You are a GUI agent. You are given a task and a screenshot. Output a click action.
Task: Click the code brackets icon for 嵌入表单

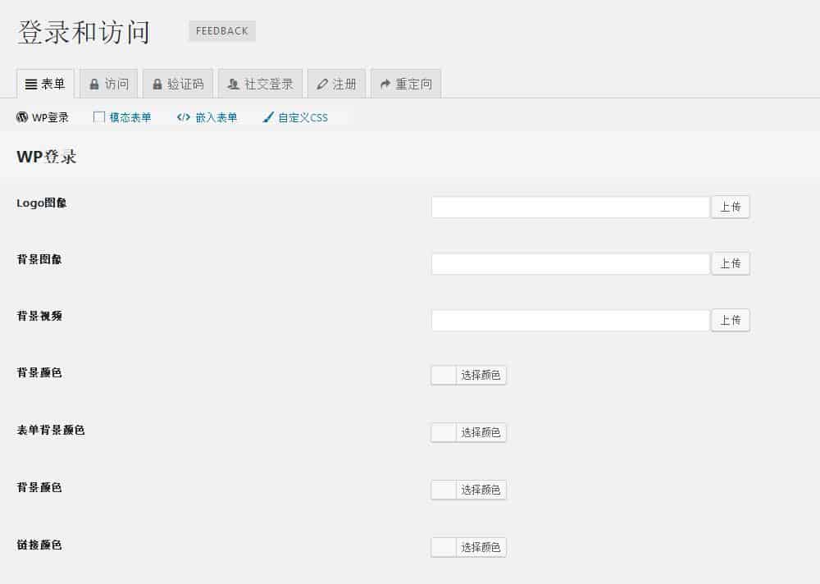[x=184, y=117]
